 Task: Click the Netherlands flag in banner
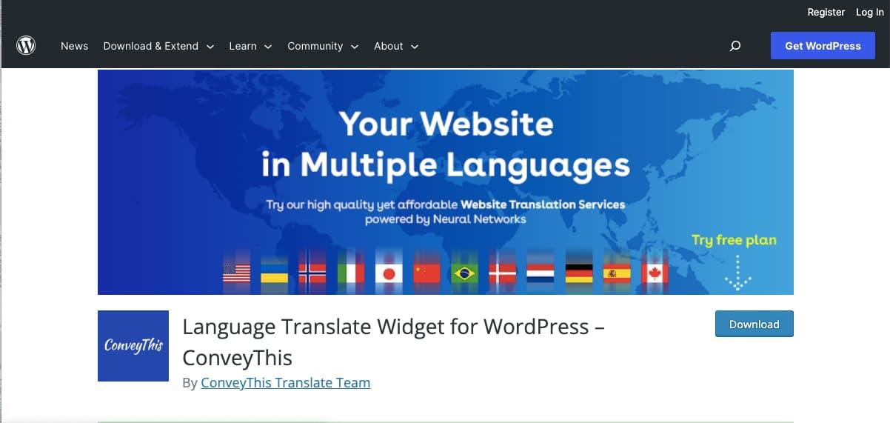[541, 274]
